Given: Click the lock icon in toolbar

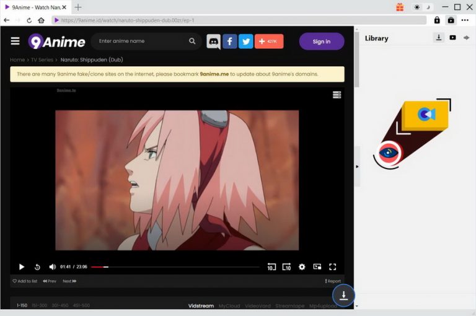Looking at the screenshot, I should (x=437, y=20).
